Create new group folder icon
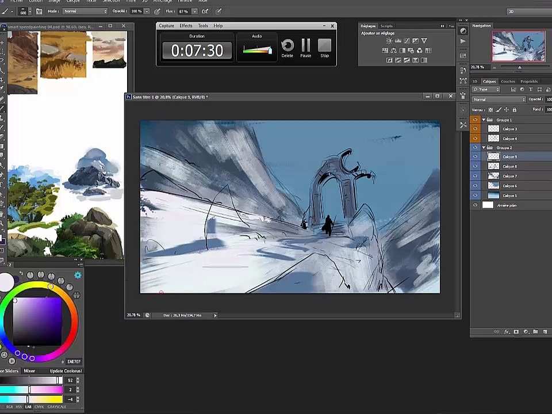The width and height of the screenshot is (552, 414). pos(535,332)
